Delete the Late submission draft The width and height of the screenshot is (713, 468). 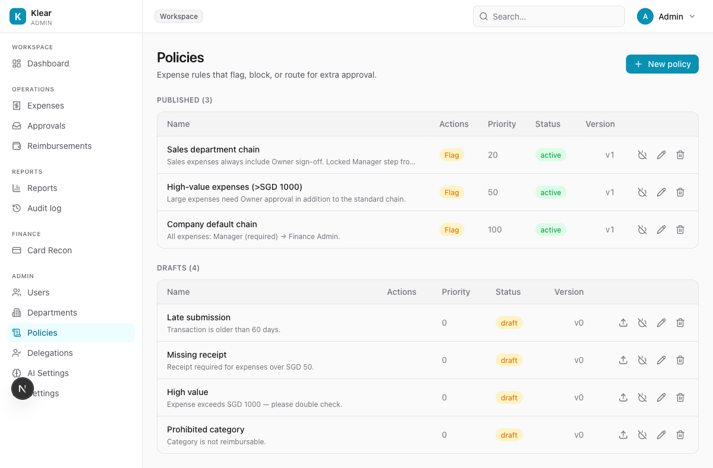click(x=680, y=323)
